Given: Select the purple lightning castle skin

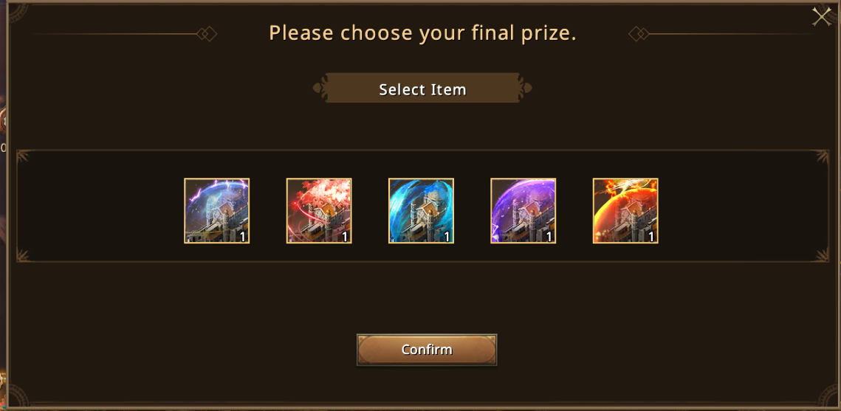Looking at the screenshot, I should point(216,211).
